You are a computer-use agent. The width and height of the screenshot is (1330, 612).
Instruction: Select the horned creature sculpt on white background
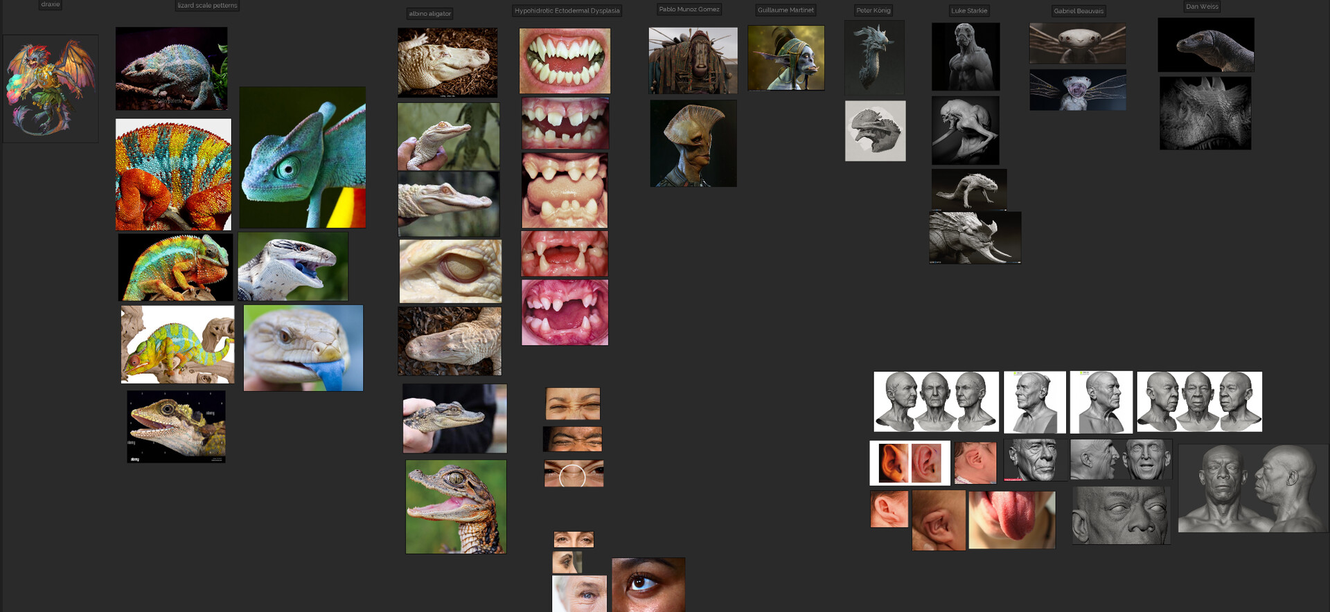[876, 131]
